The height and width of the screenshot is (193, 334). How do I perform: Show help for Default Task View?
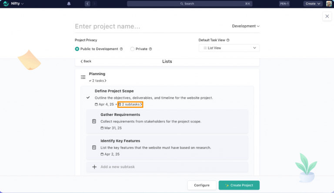(x=228, y=40)
